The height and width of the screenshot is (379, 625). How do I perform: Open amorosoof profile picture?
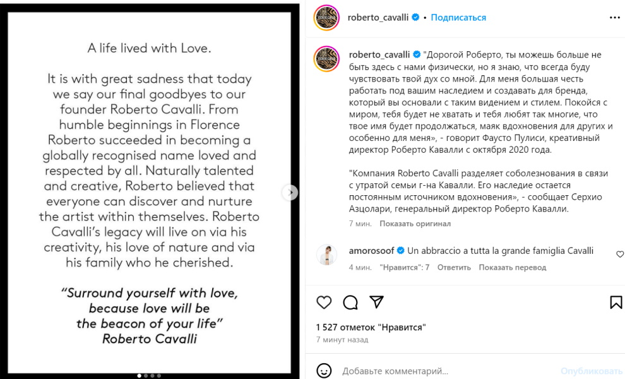327,254
